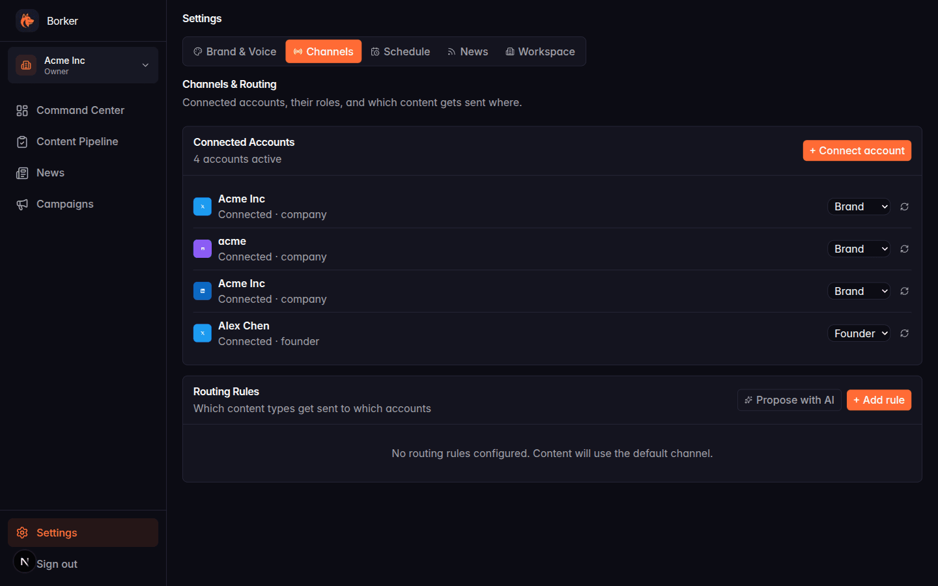Expand the Acme Inc workspace switcher

coord(145,65)
